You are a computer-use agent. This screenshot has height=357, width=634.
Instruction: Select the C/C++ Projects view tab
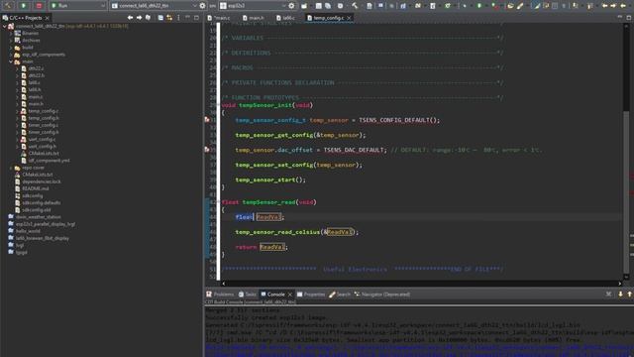(25, 18)
